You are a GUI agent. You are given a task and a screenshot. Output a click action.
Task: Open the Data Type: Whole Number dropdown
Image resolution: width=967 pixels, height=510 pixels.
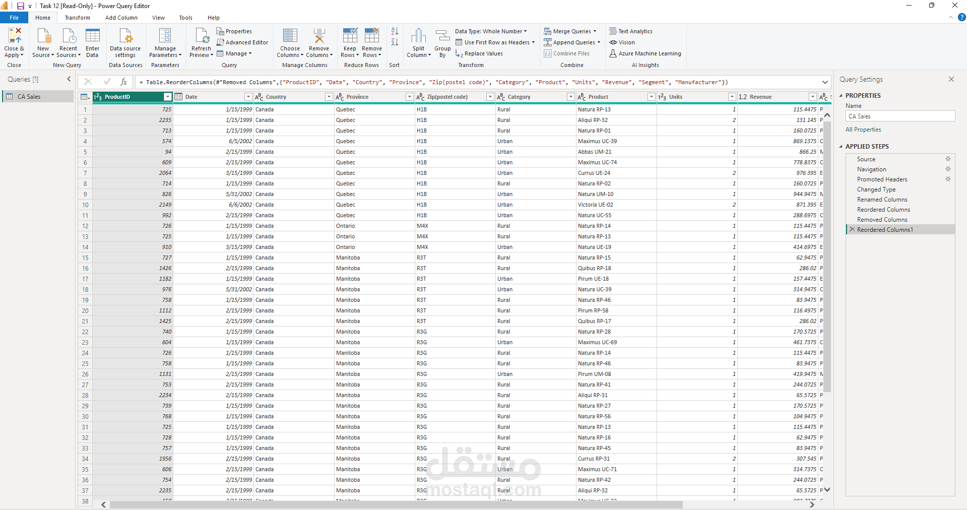point(491,31)
